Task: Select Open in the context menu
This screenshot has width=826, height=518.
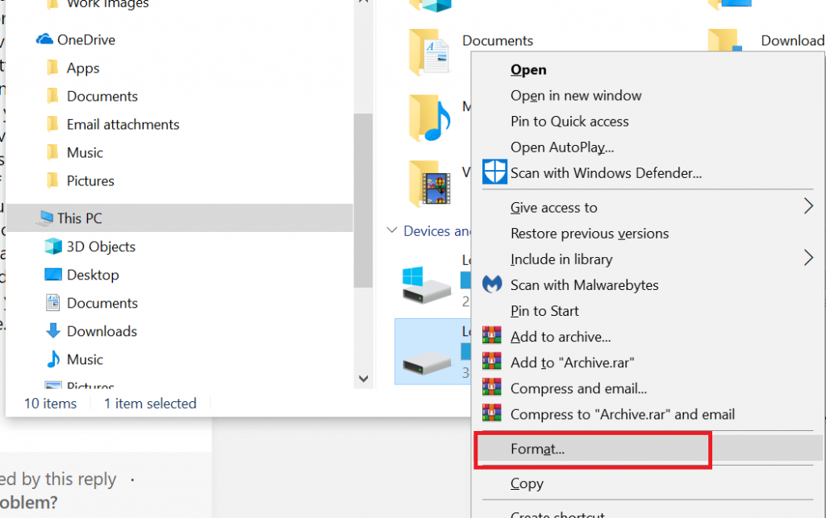Action: 528,69
